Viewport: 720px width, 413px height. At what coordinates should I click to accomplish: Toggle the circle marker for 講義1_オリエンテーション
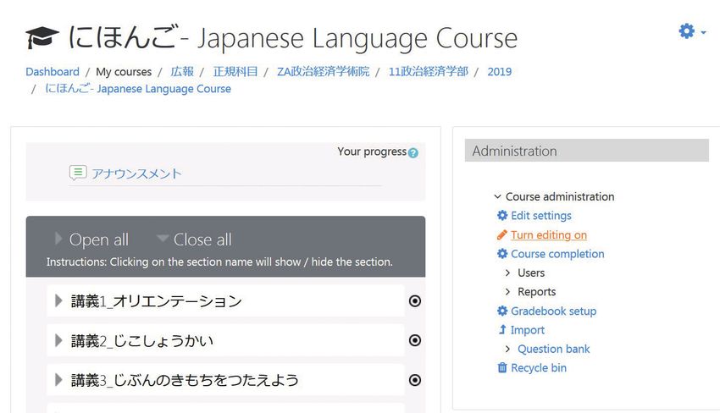coord(415,301)
